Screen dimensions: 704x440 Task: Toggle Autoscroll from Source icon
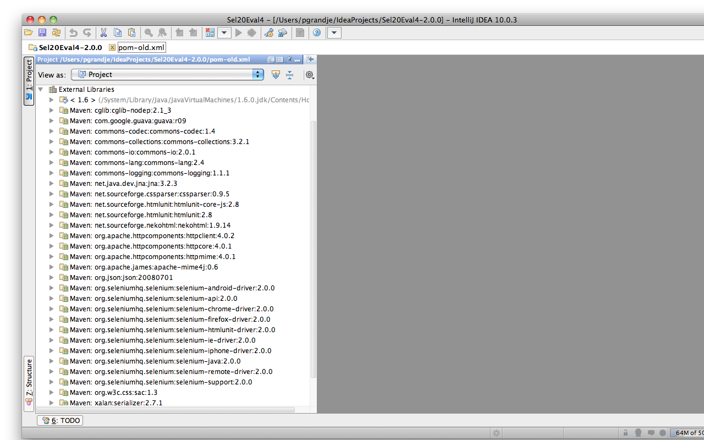click(276, 74)
